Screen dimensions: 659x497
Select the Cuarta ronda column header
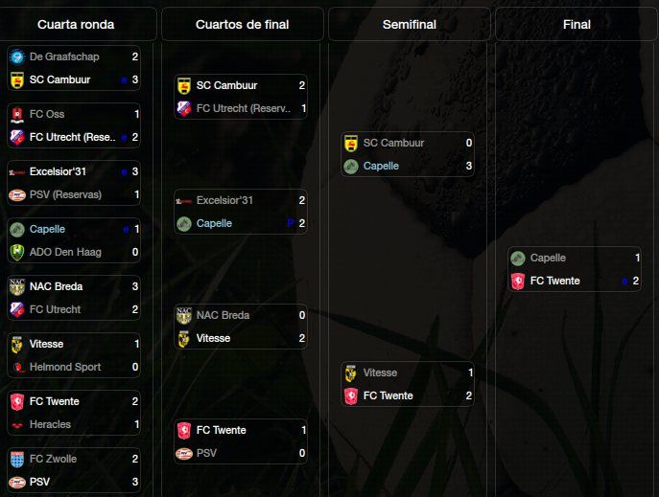click(x=76, y=24)
